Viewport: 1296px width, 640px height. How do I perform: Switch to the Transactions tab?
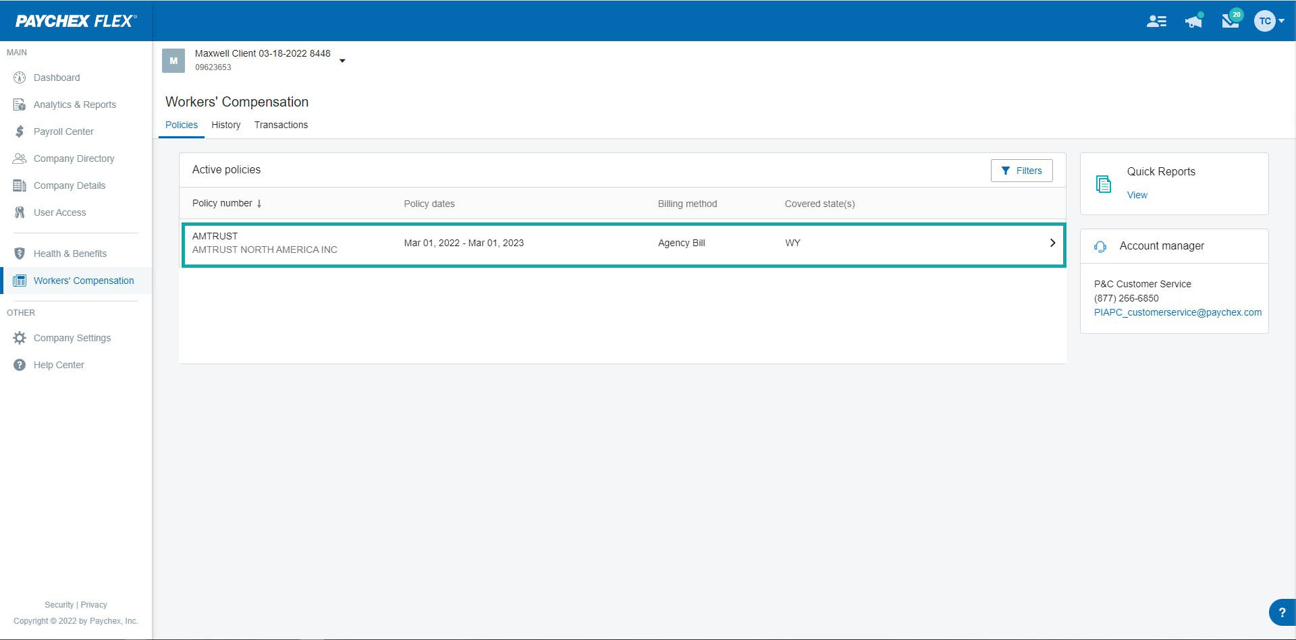point(281,125)
